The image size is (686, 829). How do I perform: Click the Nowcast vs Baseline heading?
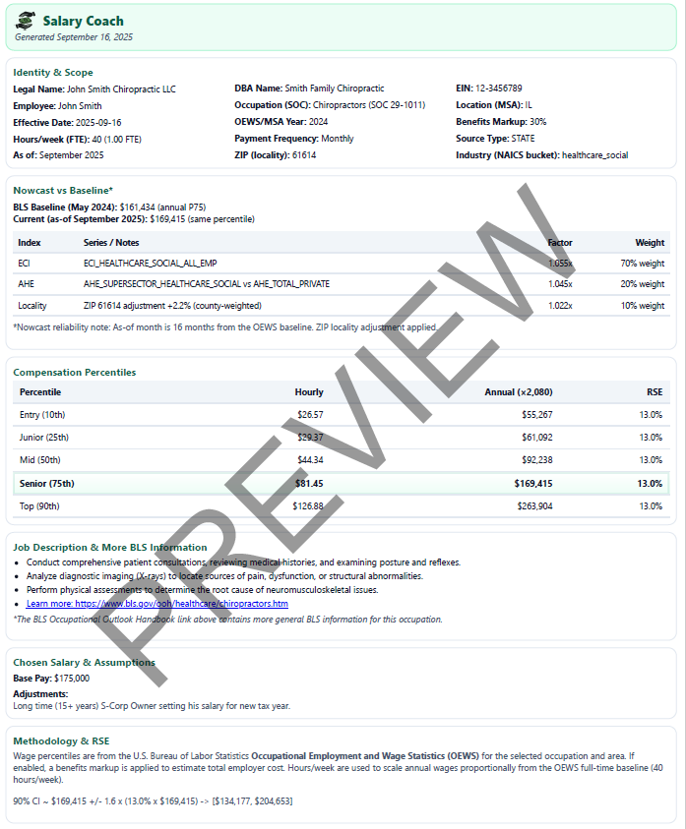click(63, 191)
